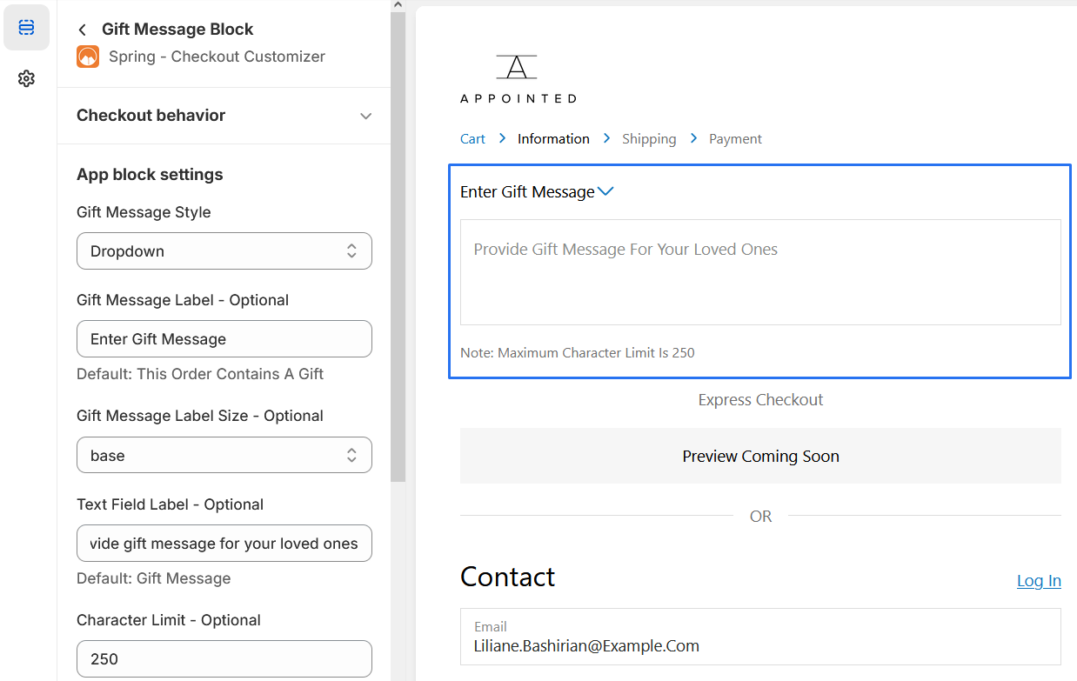Focus the Text Field Label input
Screen dimensions: 1077x681
coord(224,544)
